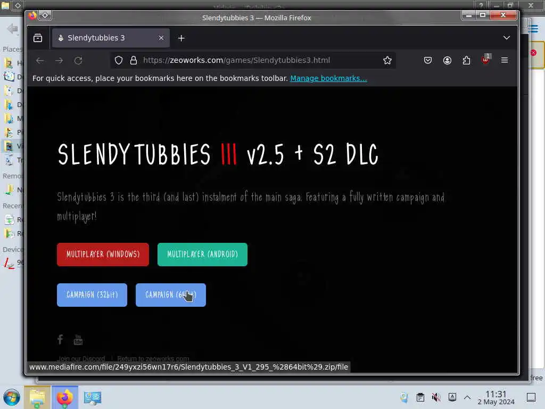Follow the Manage bookmarks link

[328, 78]
